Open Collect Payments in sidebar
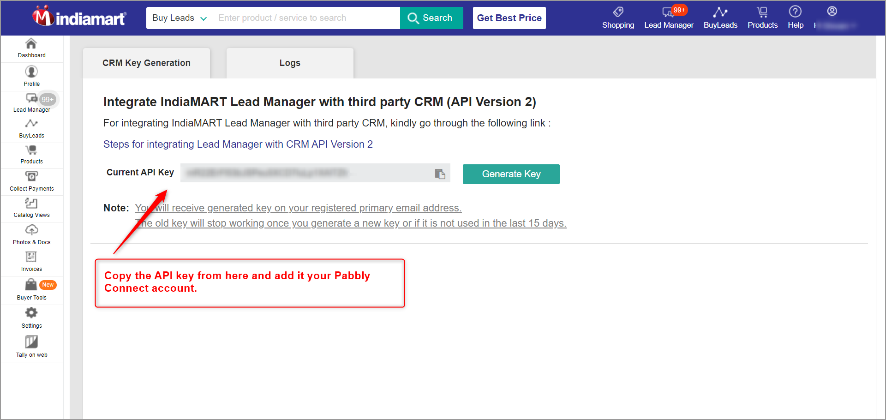Image resolution: width=886 pixels, height=420 pixels. pos(31,181)
